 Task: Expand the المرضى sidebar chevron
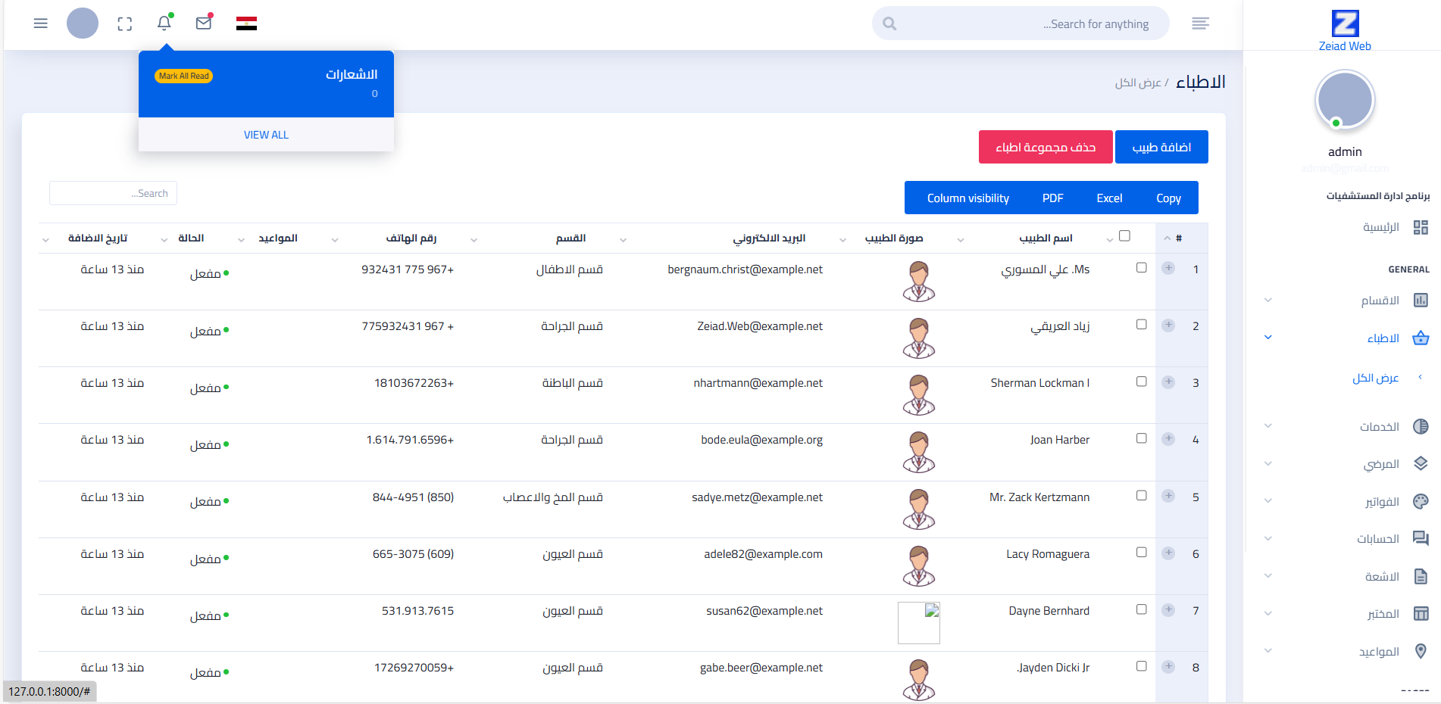click(1268, 463)
